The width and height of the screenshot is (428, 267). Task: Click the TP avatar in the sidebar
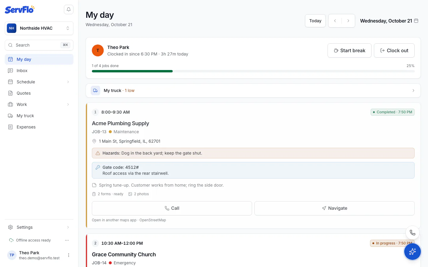[x=12, y=255]
